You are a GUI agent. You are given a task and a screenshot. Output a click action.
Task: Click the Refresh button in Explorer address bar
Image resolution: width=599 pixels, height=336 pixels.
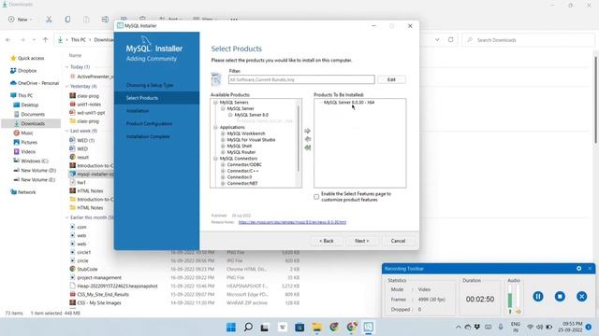point(451,39)
